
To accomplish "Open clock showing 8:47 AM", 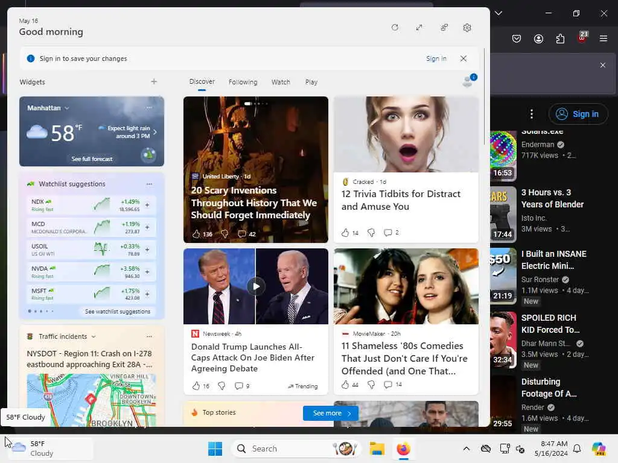I will (x=550, y=449).
